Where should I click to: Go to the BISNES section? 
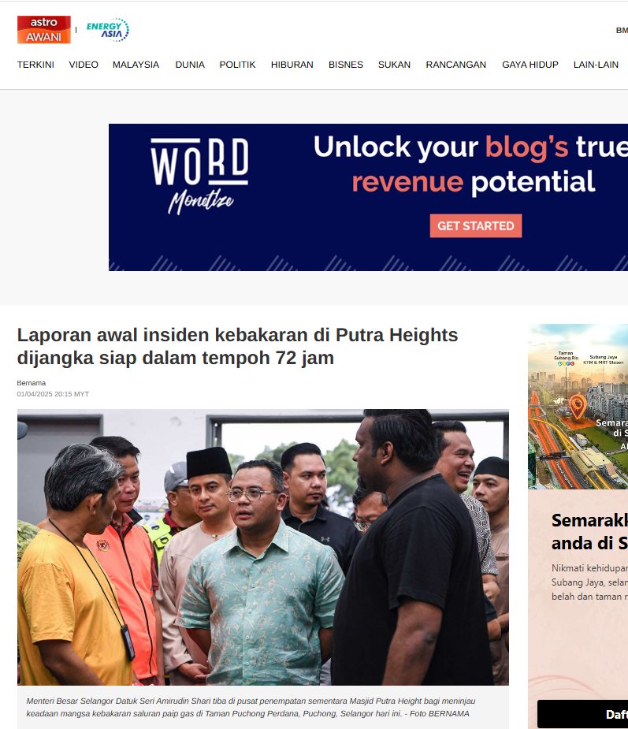point(346,65)
